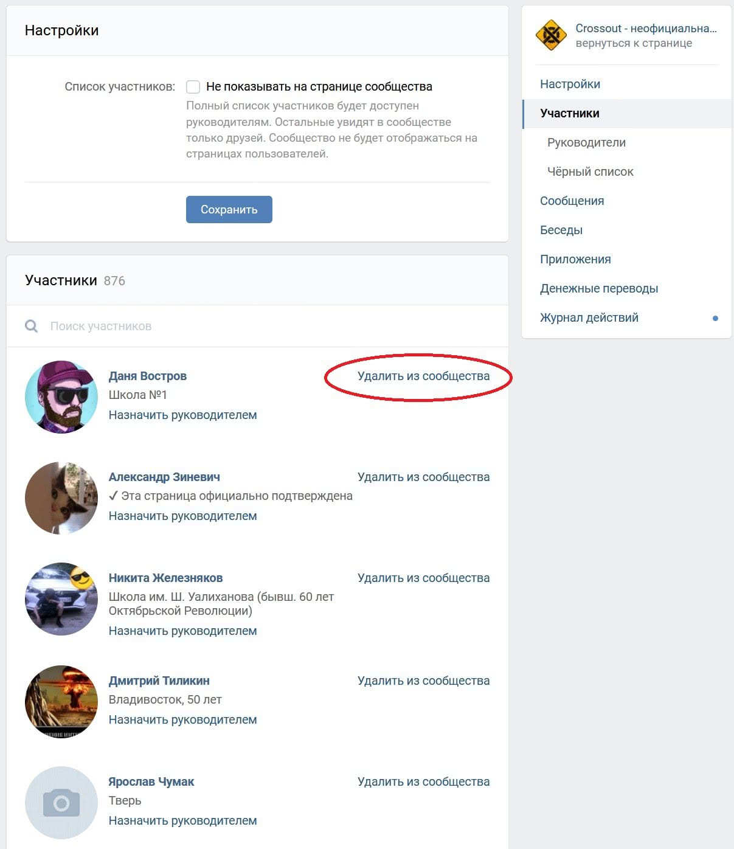Remove Ярослав Чумак from the community

point(423,782)
